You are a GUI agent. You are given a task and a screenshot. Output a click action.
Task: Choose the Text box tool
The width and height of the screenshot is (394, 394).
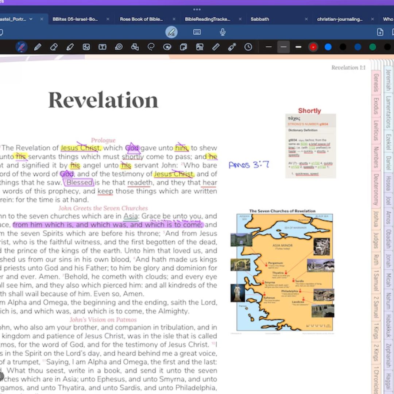[103, 47]
